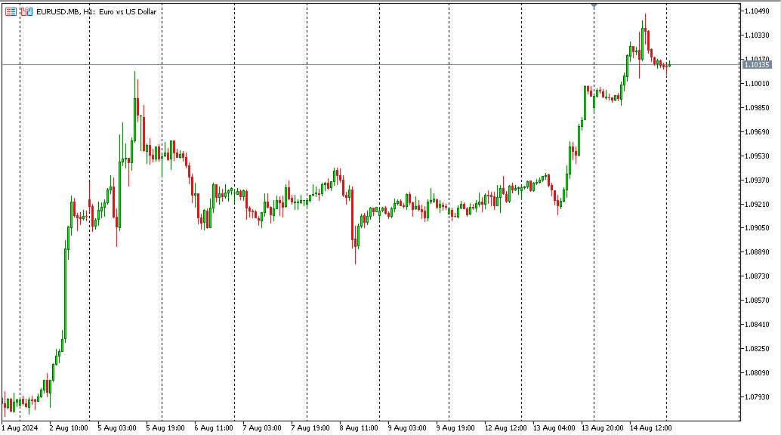This screenshot has height=435, width=781.
Task: Click the 7 Aug 19:00 time label
Action: 310,427
